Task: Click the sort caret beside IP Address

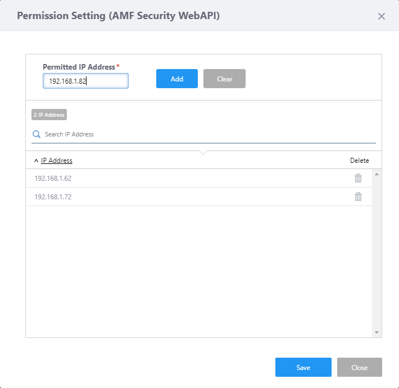Action: pos(36,161)
